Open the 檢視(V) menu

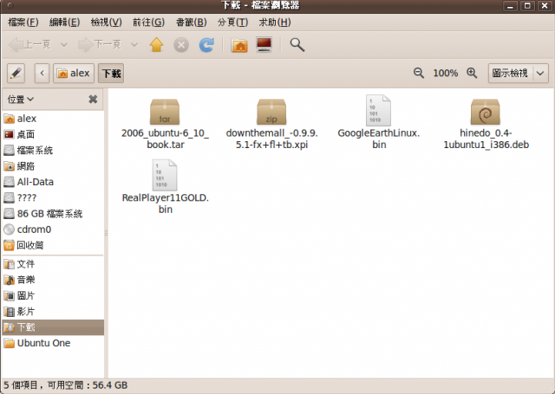click(106, 23)
